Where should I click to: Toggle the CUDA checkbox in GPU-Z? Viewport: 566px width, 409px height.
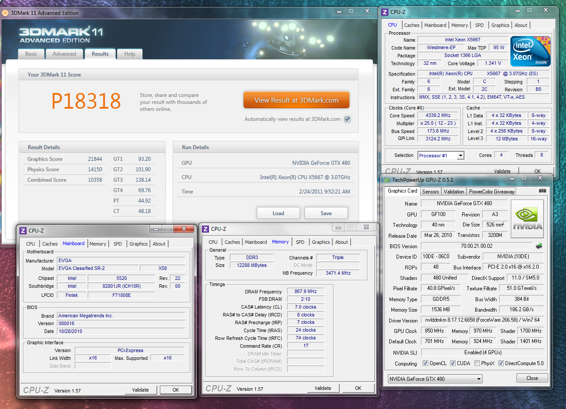453,363
